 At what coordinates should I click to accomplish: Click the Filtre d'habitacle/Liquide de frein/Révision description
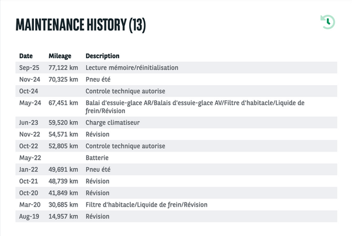coord(146,205)
